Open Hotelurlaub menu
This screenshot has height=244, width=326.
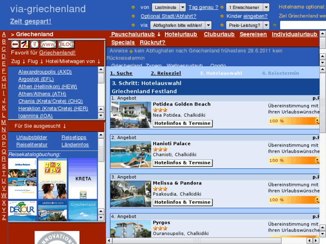181,34
